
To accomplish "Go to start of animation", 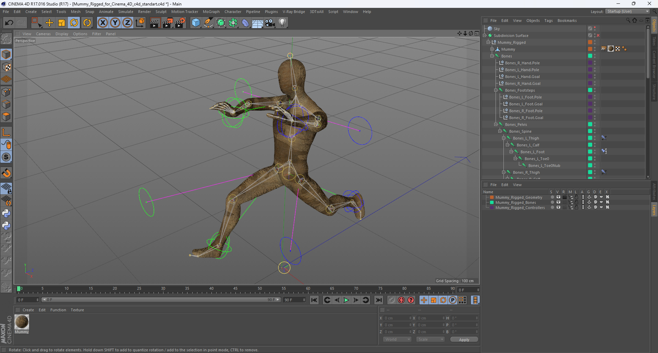I will click(x=314, y=300).
